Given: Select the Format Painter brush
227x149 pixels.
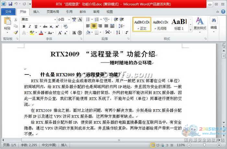Looking at the screenshot, I should (16, 32).
